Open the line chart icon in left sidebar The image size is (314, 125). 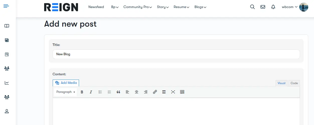click(x=7, y=83)
